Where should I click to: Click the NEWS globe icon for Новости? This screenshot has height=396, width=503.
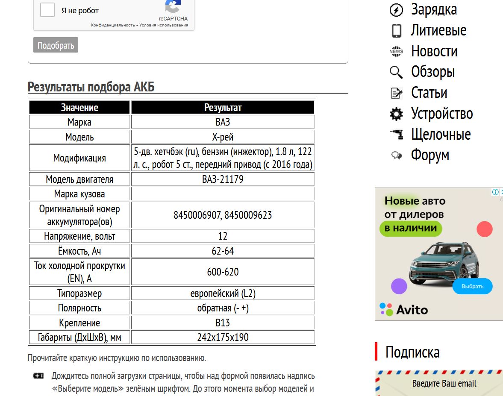397,51
